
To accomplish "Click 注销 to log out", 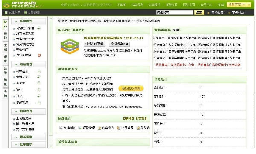I will [221, 5].
